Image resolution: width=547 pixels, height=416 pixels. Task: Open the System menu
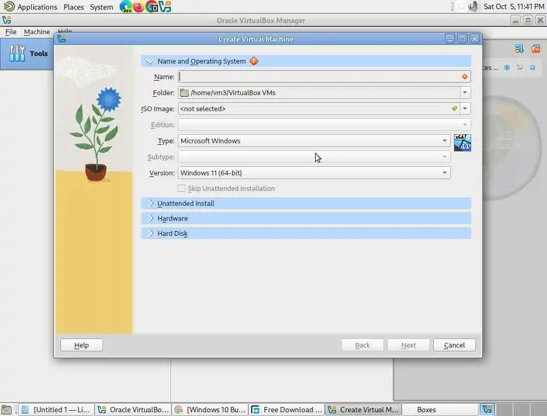pos(101,7)
